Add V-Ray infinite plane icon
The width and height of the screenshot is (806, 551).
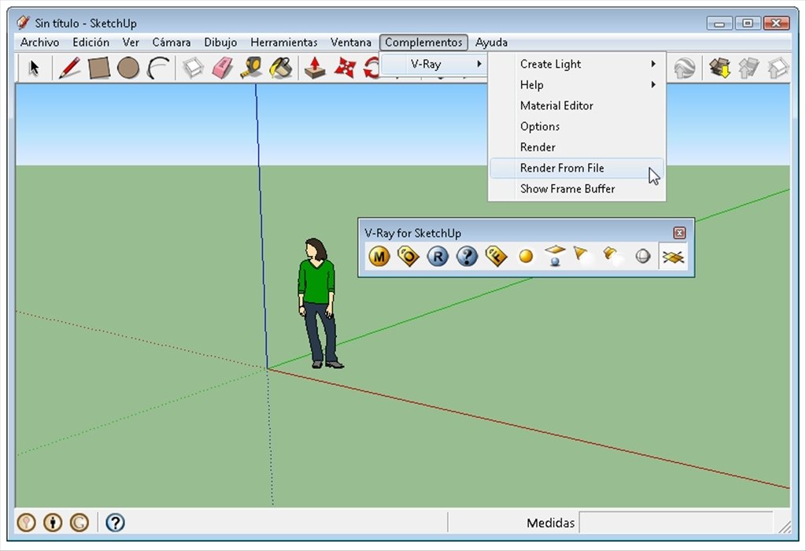(x=673, y=257)
